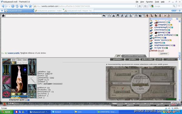This screenshot has width=182, height=114.
Task: Click the Windows пуск Start button
Action: click(x=7, y=112)
